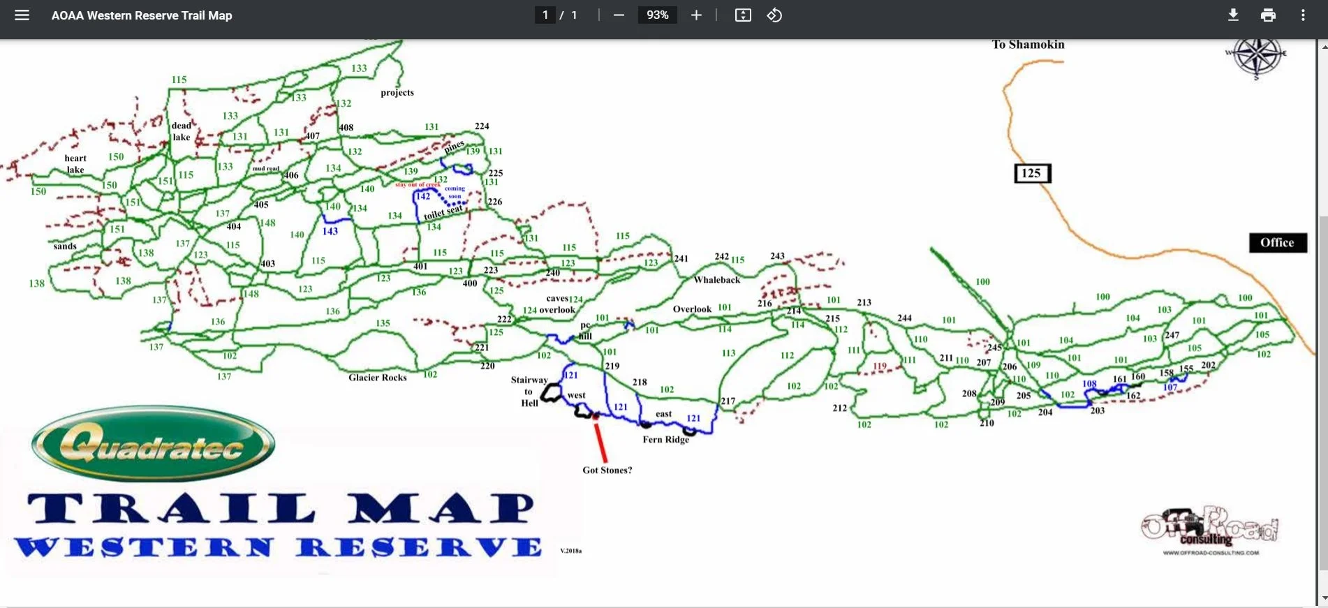Click the route 125 sign box
Viewport: 1328px width, 608px height.
click(1032, 173)
